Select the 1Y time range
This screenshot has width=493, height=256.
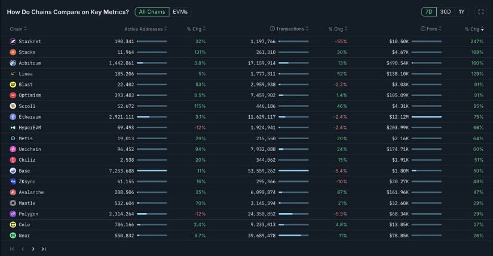pyautogui.click(x=461, y=12)
